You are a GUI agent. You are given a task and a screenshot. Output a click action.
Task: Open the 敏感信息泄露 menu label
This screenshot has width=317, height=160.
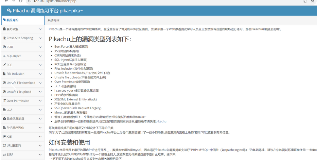[x=15, y=119]
